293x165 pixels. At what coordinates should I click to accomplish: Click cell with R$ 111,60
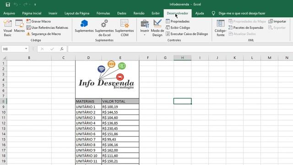(x=120, y=156)
